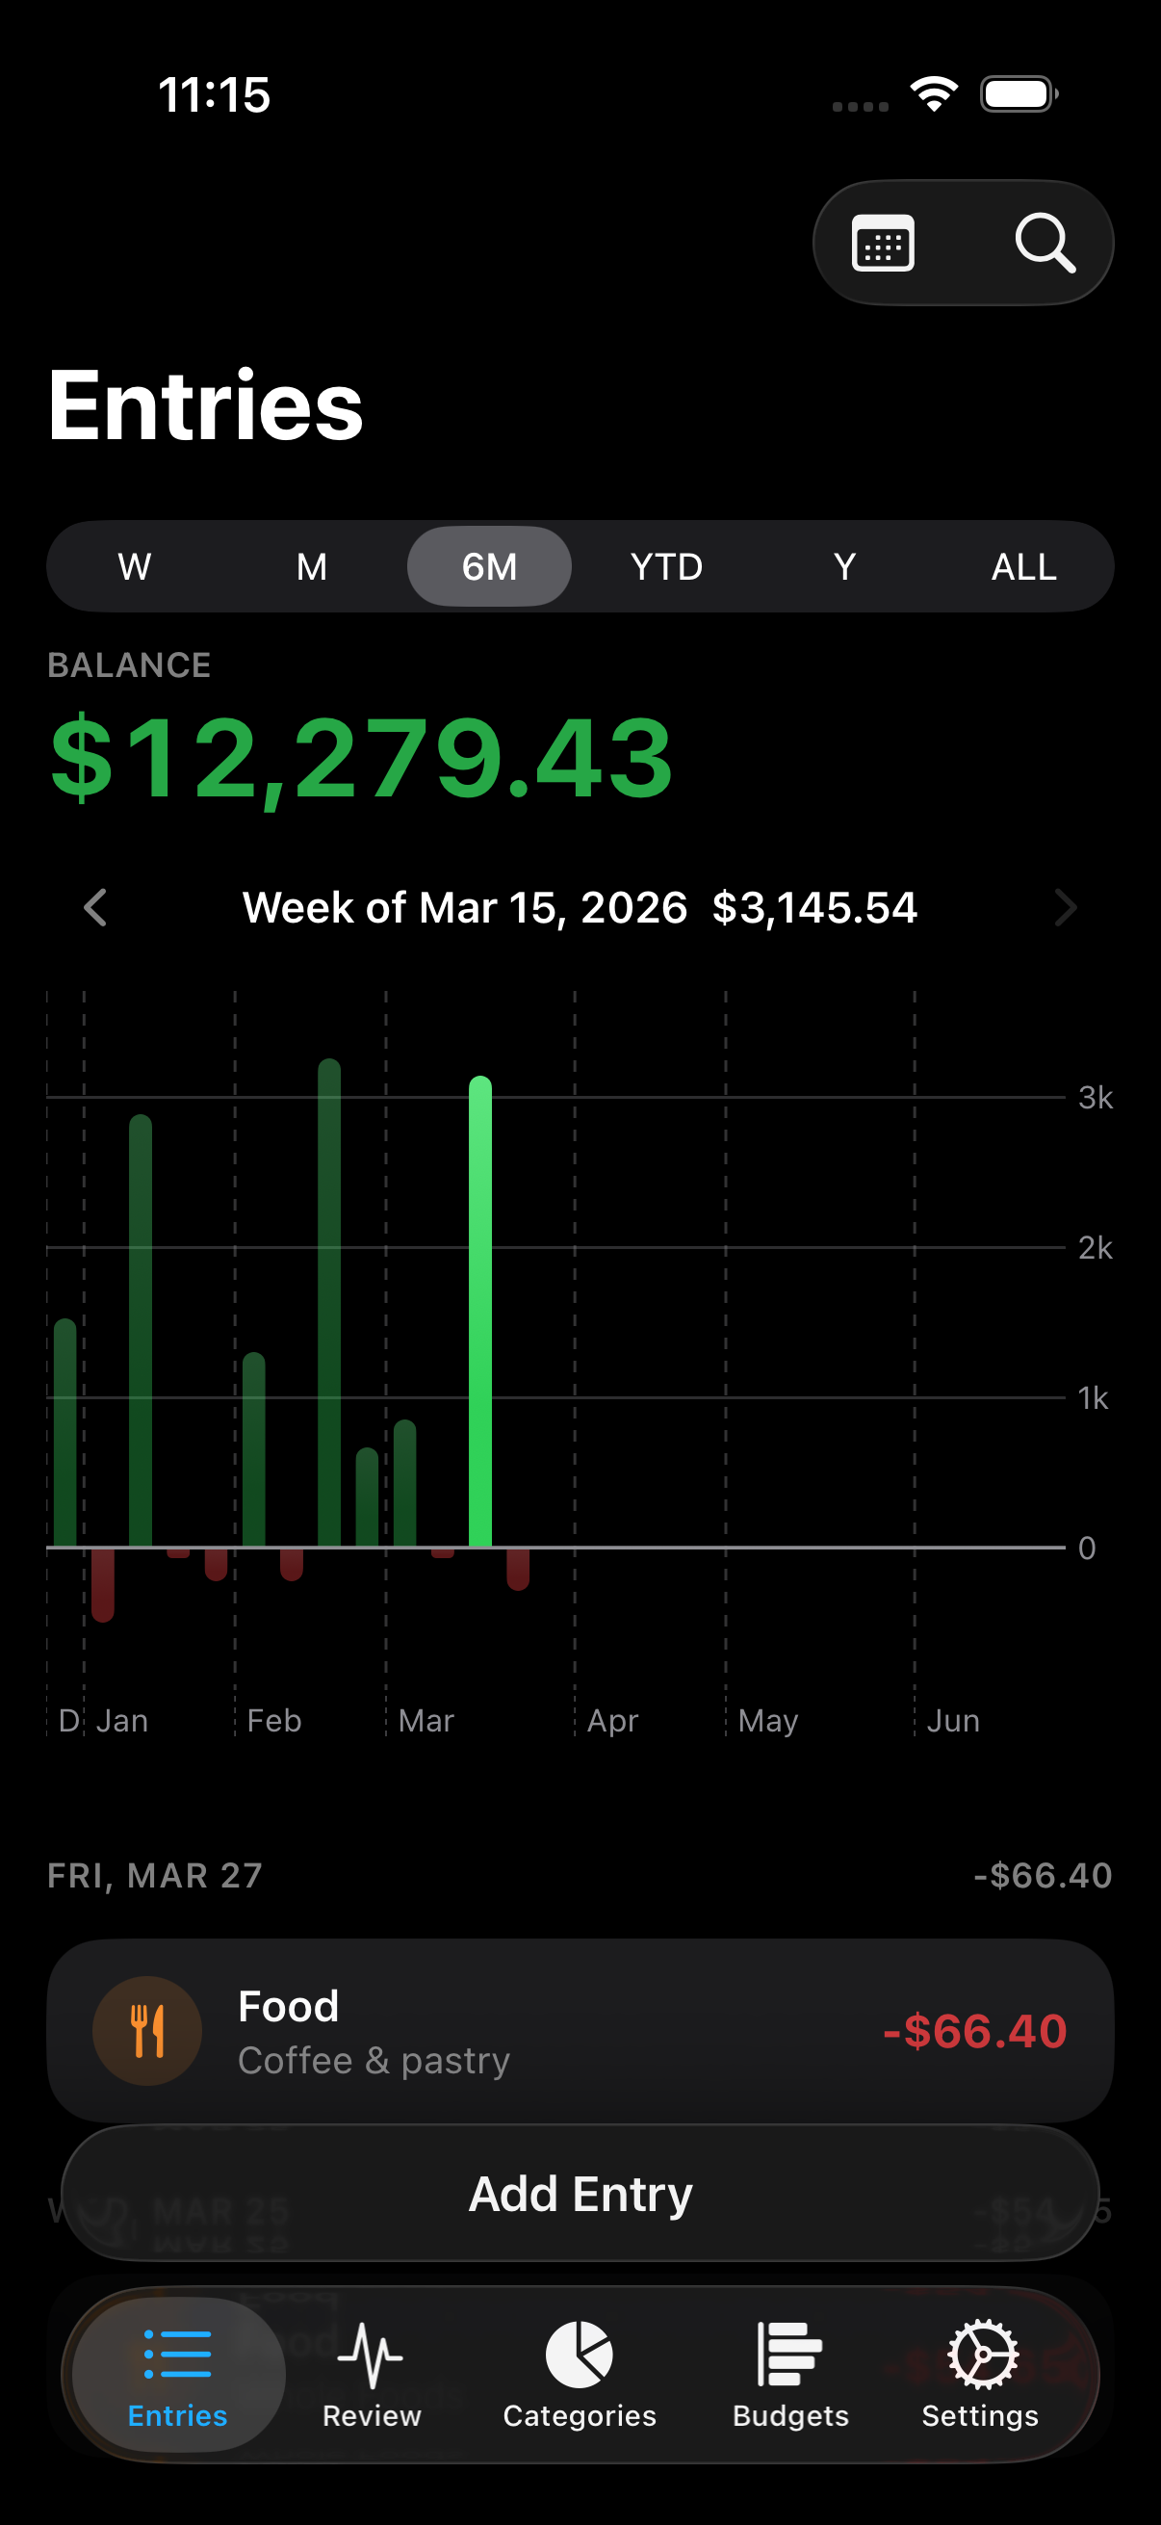Tap the tallest dark green February bar
Image resolution: width=1161 pixels, height=2525 pixels.
(329, 1304)
